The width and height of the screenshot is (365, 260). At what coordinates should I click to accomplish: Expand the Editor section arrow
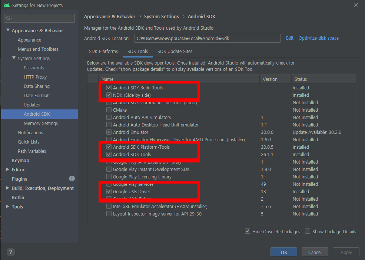pyautogui.click(x=8, y=170)
